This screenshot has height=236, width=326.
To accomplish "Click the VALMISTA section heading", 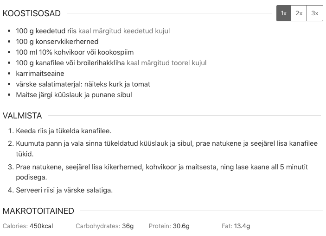I will (22, 116).
